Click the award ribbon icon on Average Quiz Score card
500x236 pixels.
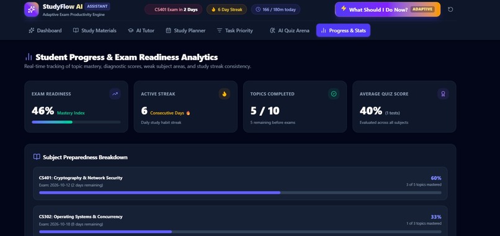tap(444, 94)
